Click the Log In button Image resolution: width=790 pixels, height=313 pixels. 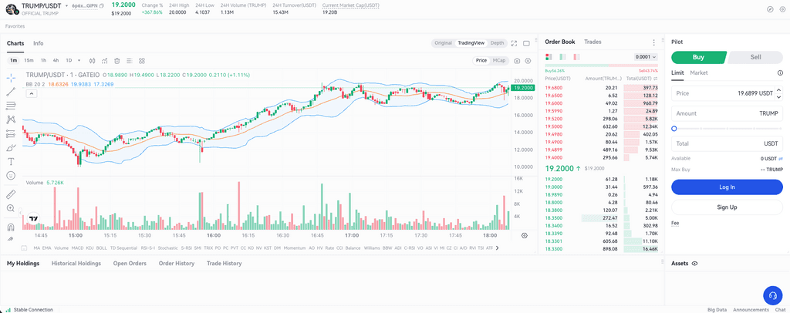727,187
